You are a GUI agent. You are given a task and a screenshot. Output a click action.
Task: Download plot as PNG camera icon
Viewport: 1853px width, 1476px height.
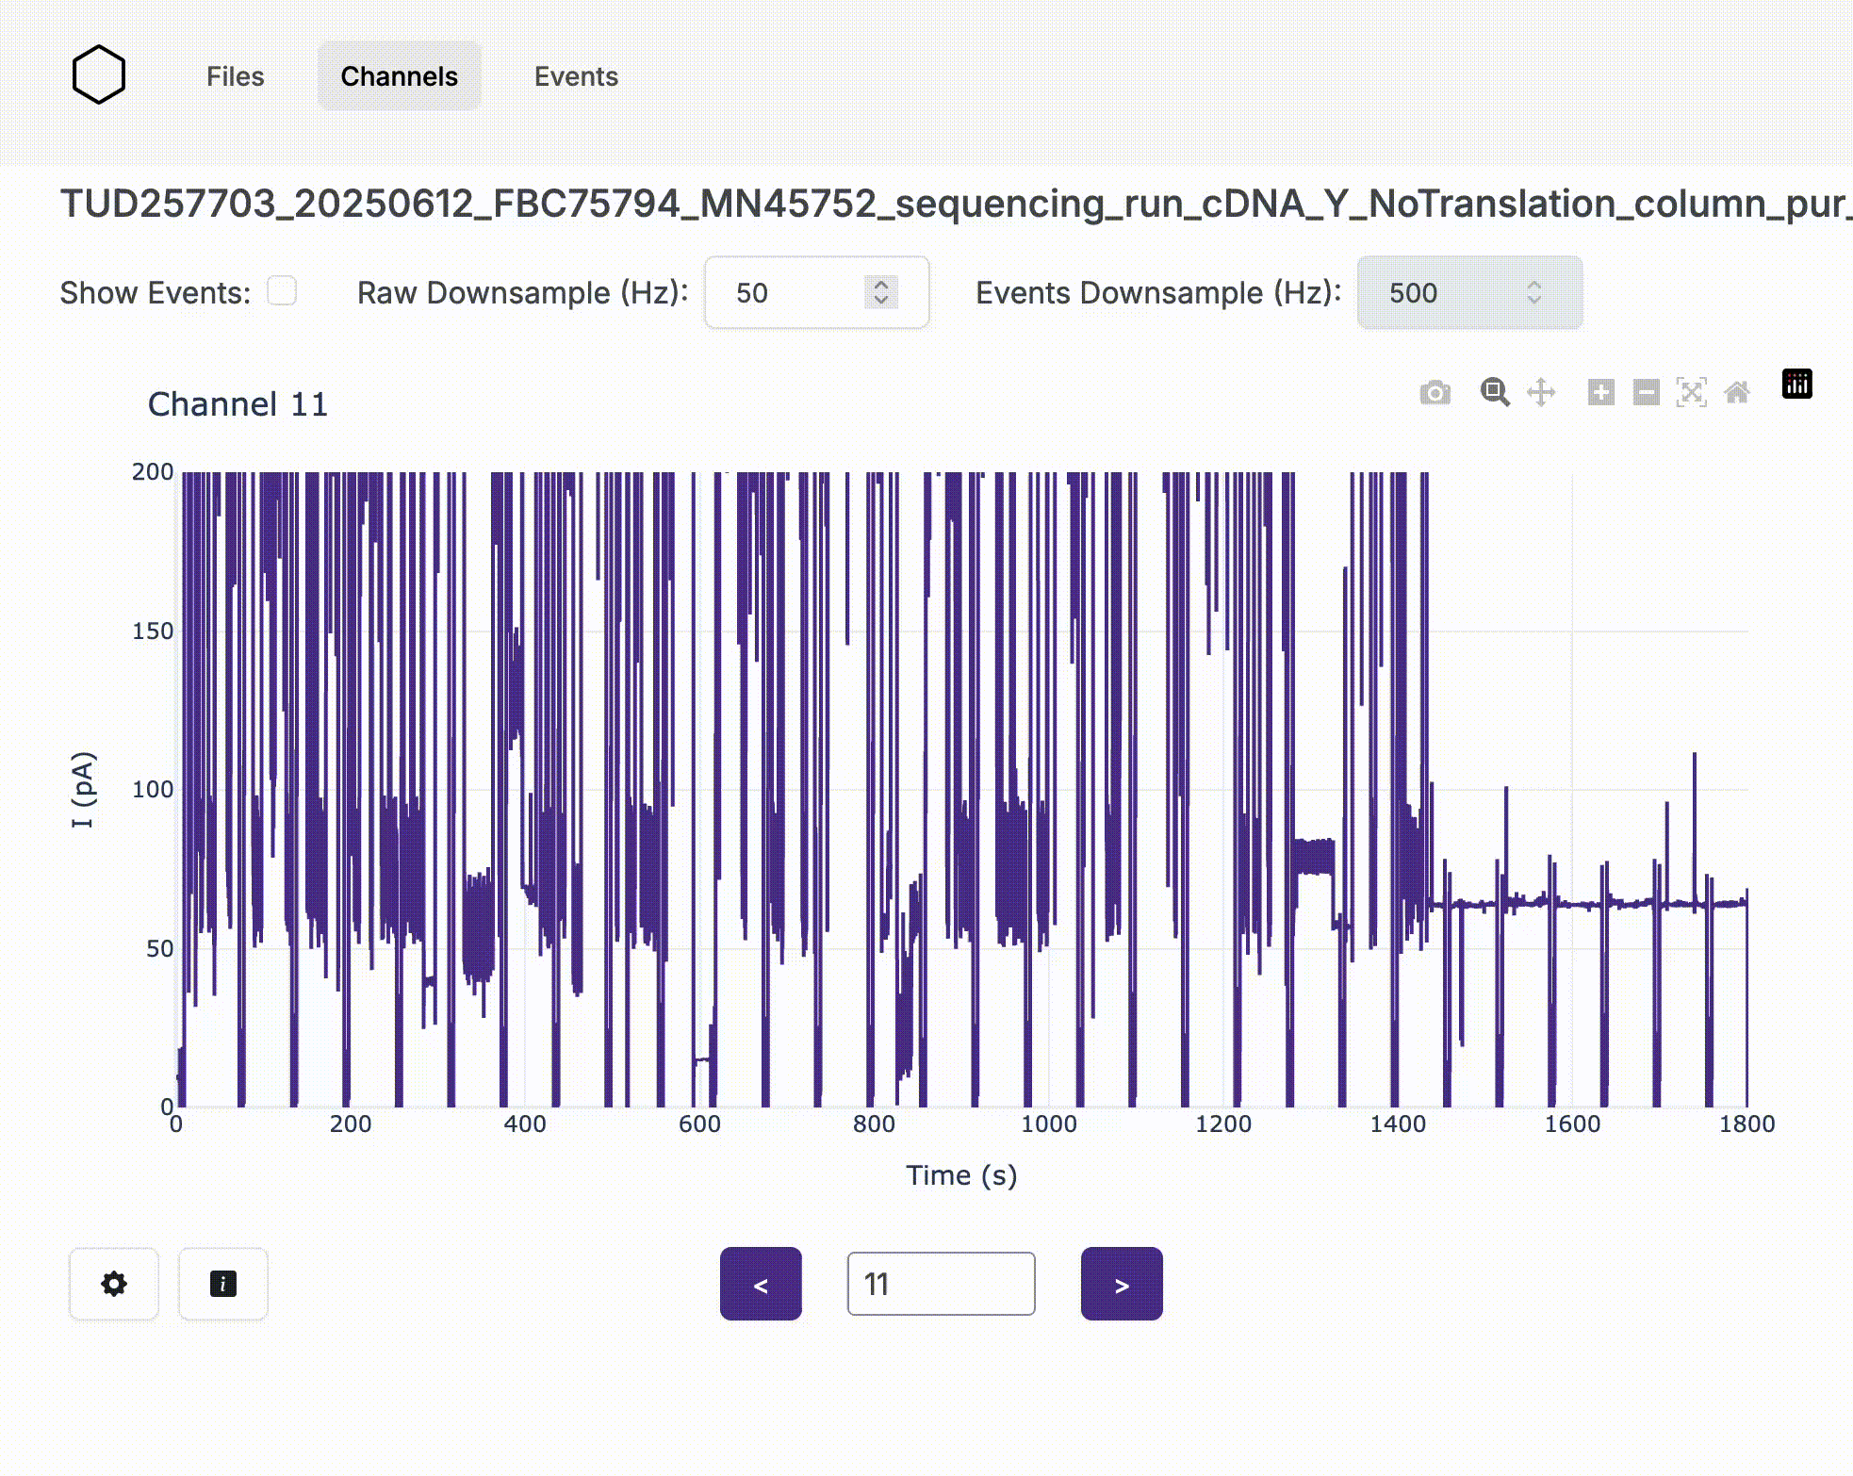[1435, 392]
